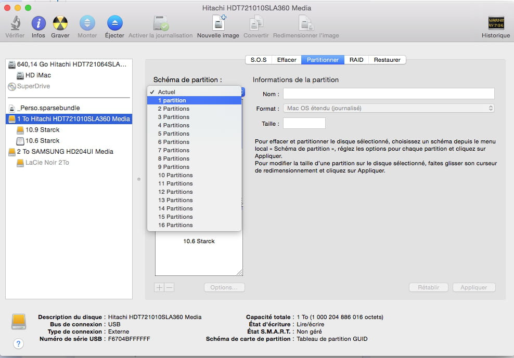
Task: Select the Actuel scheme option
Action: (x=166, y=92)
